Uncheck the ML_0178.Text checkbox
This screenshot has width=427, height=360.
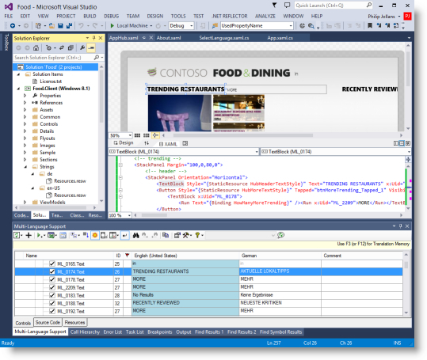(52, 279)
